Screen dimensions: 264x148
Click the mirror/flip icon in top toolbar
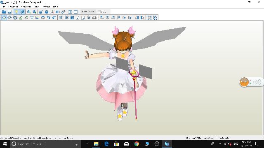point(58,12)
